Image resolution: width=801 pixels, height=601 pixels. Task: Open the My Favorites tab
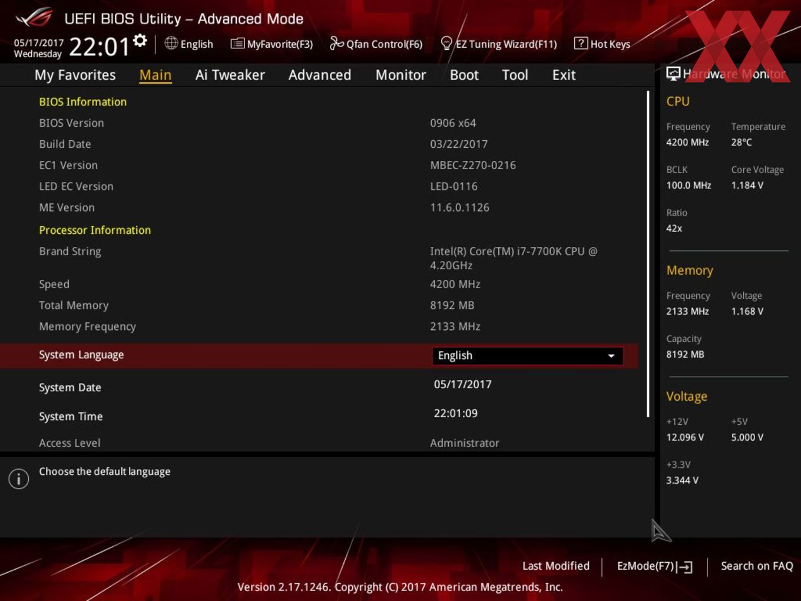coord(75,75)
